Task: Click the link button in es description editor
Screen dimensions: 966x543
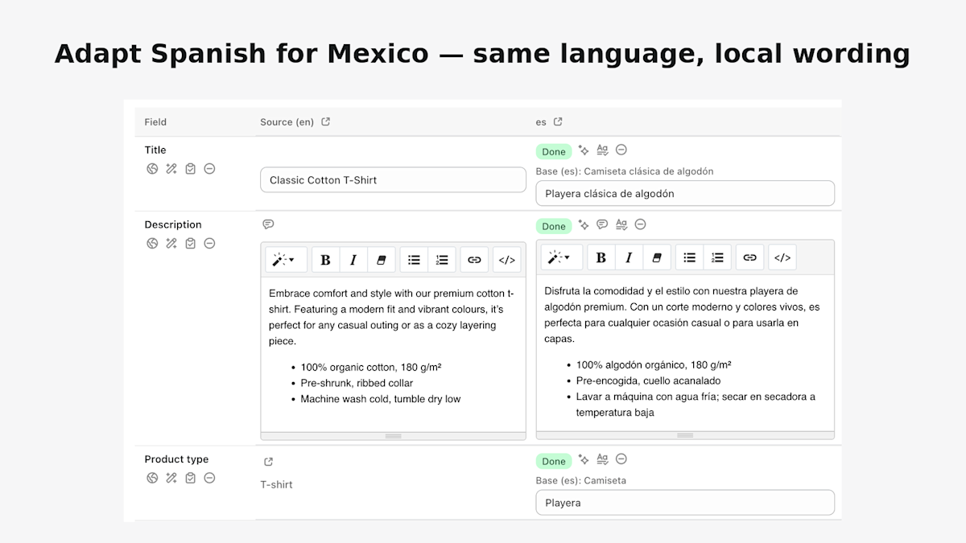Action: [x=749, y=257]
